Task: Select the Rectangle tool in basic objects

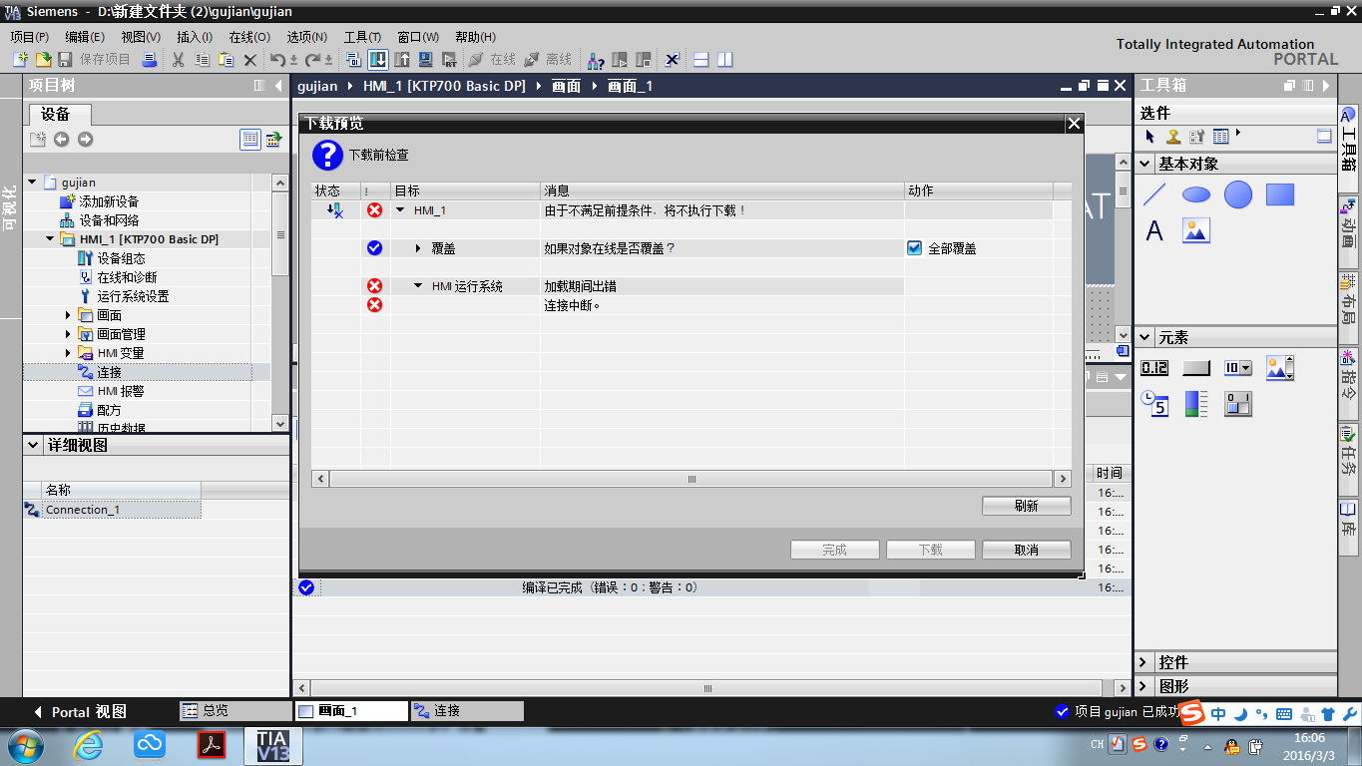Action: (x=1280, y=194)
